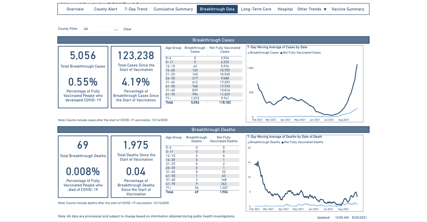Screen dimensions: 427x222
Task: Click the Age Group header in deaths table
Action: [x=174, y=138]
